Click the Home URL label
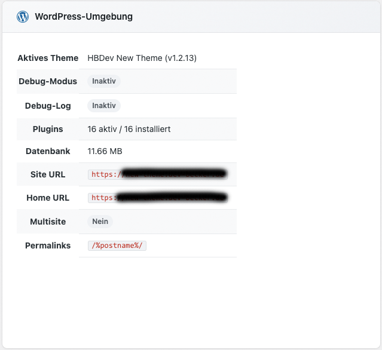382x350 pixels. (48, 198)
